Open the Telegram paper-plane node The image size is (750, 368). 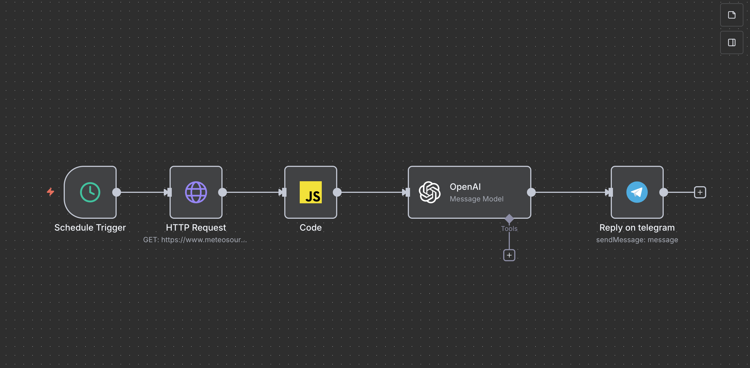click(637, 192)
